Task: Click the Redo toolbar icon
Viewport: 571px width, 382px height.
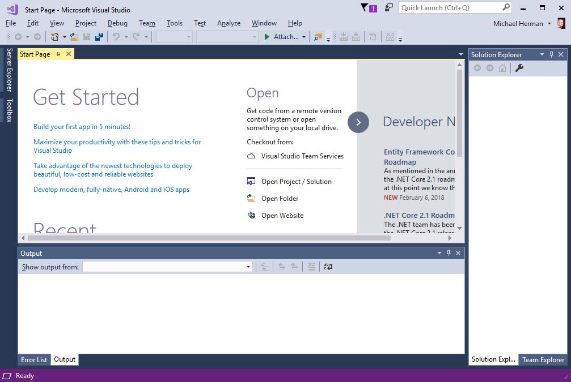Action: coord(136,37)
